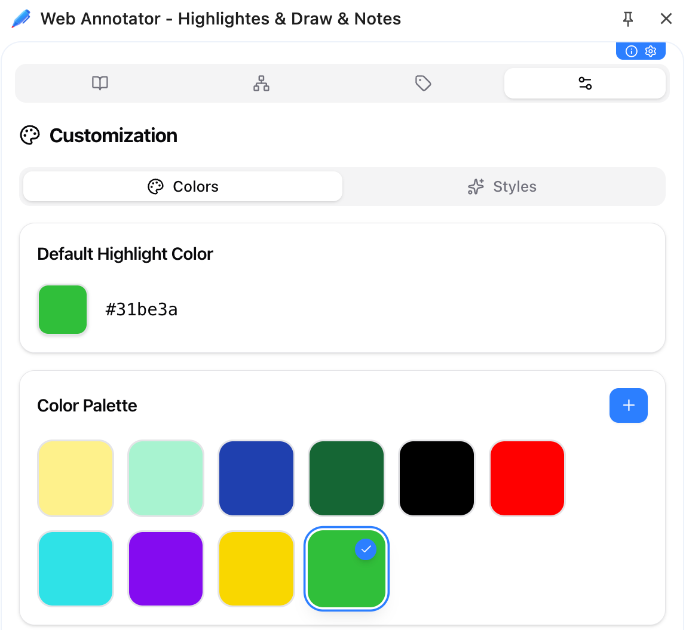Viewport: 686px width, 630px height.
Task: Switch to the Styles tab
Action: pos(503,186)
